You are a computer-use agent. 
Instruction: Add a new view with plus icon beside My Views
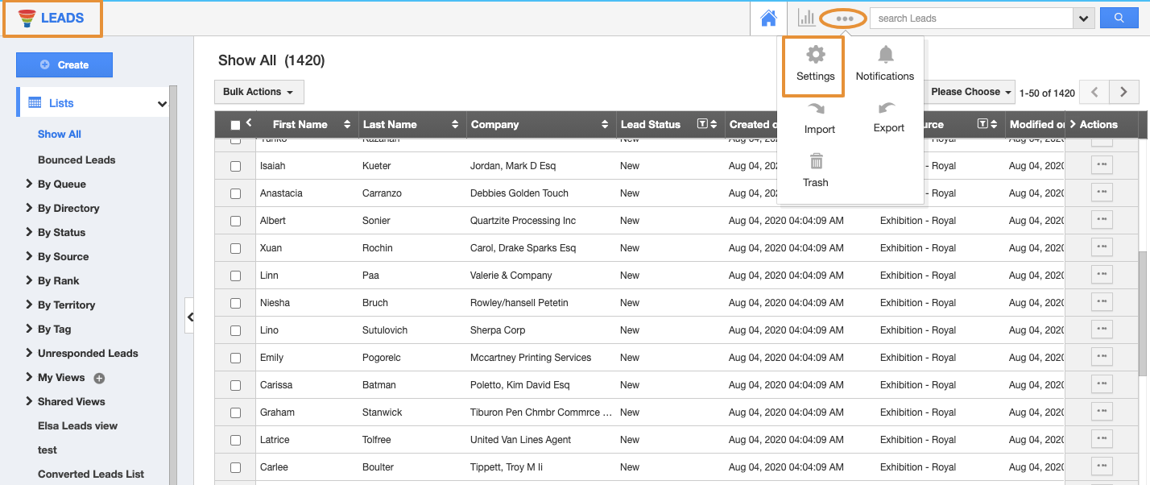click(100, 378)
